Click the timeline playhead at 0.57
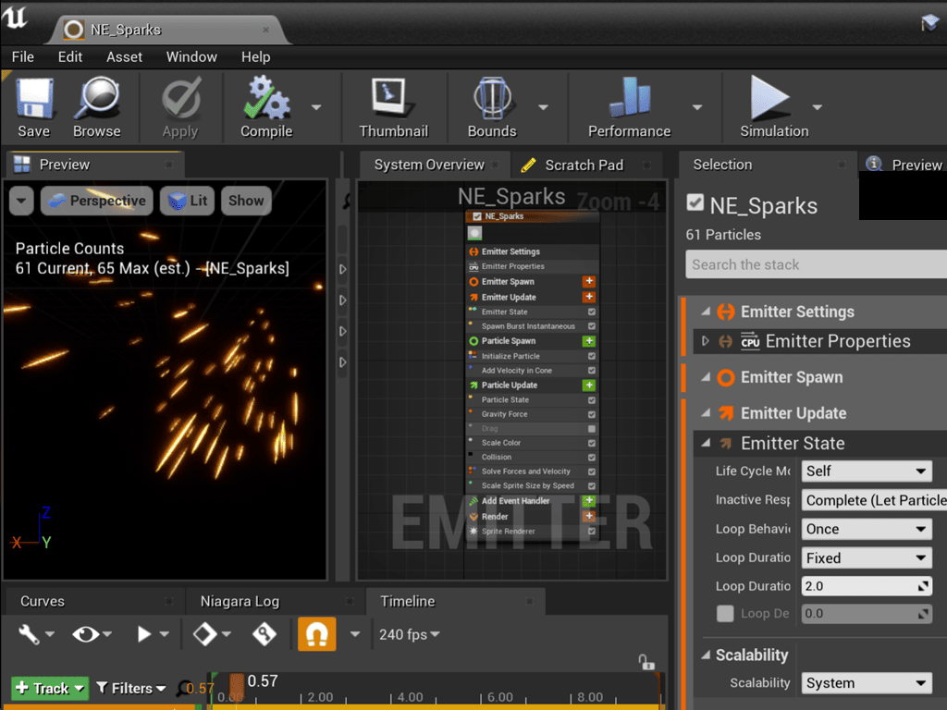The width and height of the screenshot is (947, 710). (237, 687)
